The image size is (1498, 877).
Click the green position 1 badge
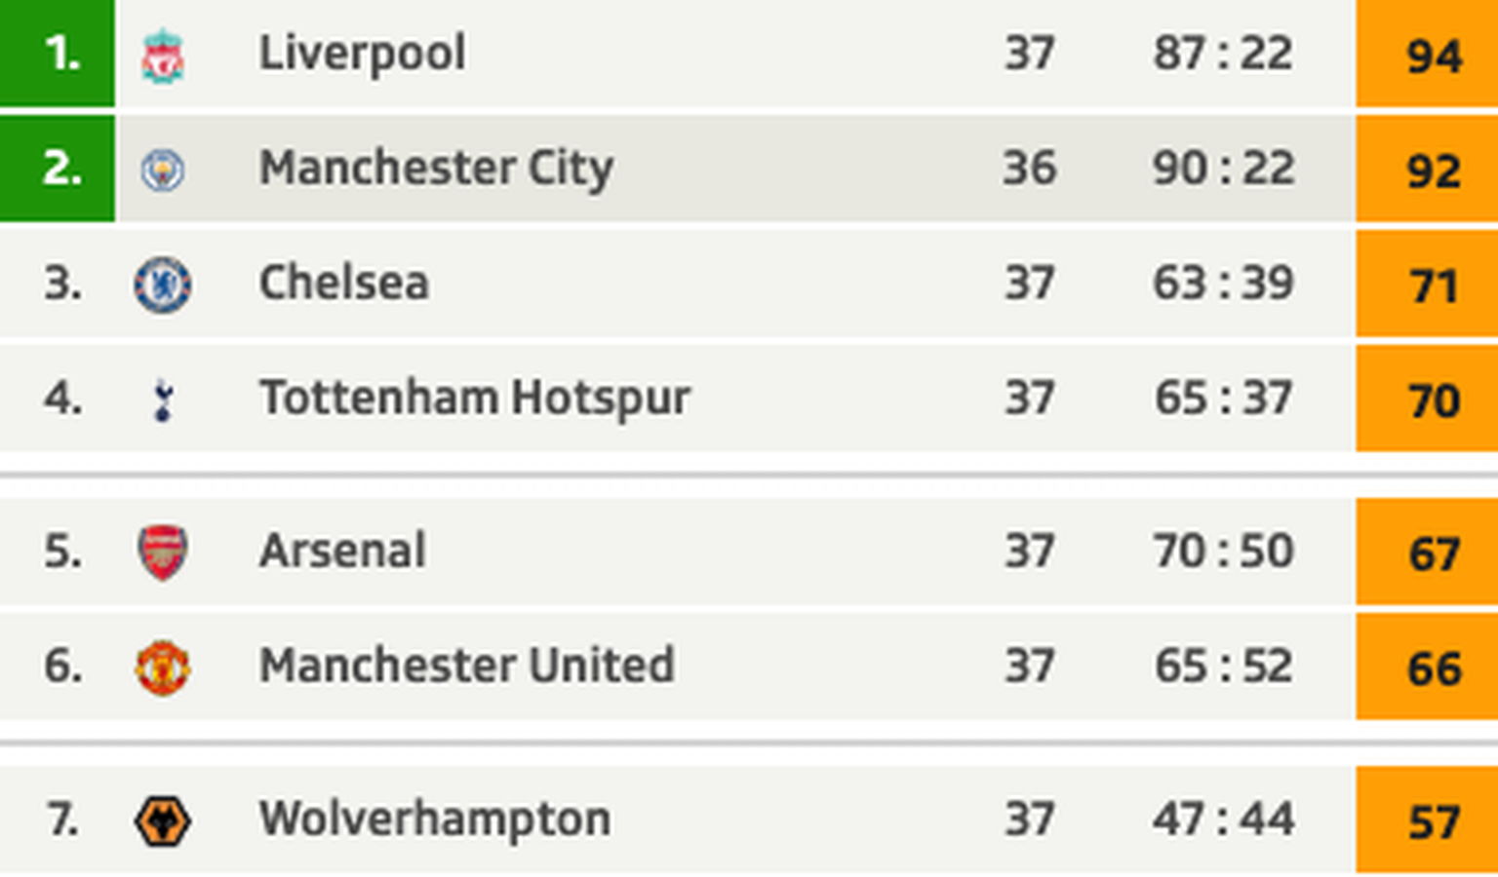point(58,53)
